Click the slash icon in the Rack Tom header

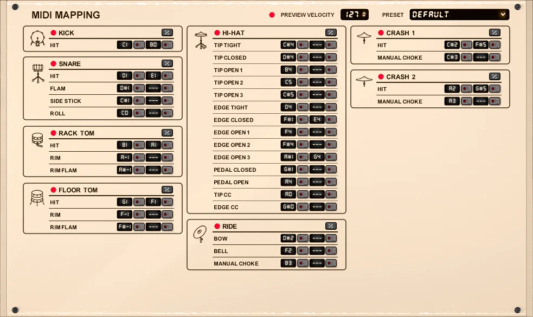167,133
